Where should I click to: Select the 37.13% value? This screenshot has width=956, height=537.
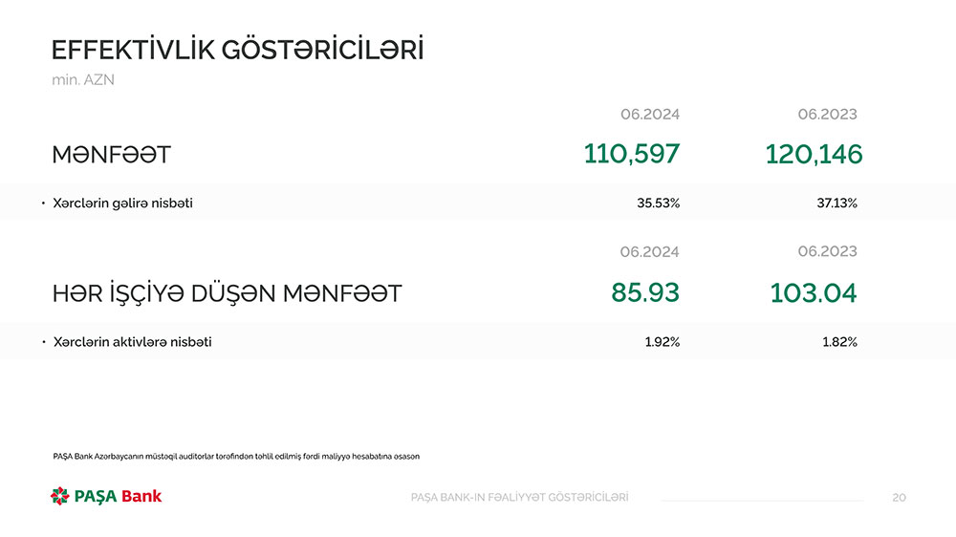836,203
